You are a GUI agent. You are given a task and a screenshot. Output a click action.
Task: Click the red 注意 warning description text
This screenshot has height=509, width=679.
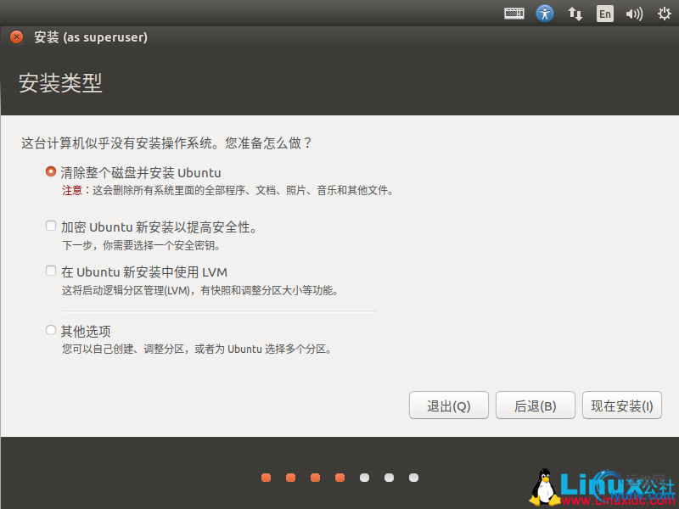point(227,190)
